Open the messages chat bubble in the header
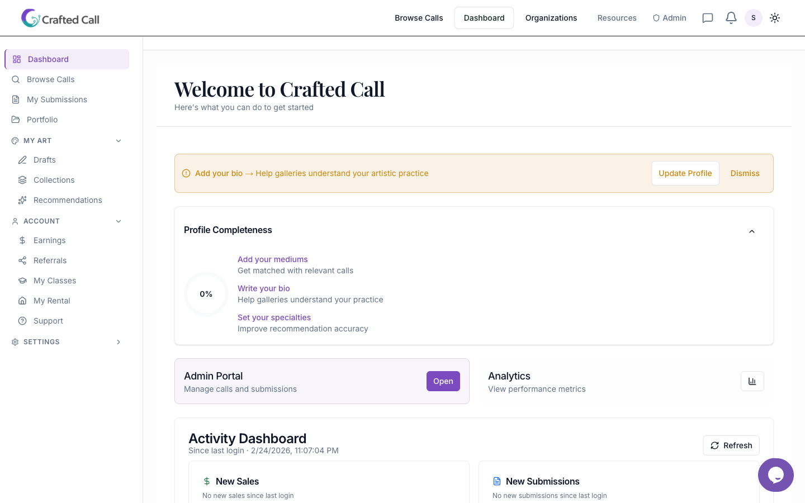 707,17
